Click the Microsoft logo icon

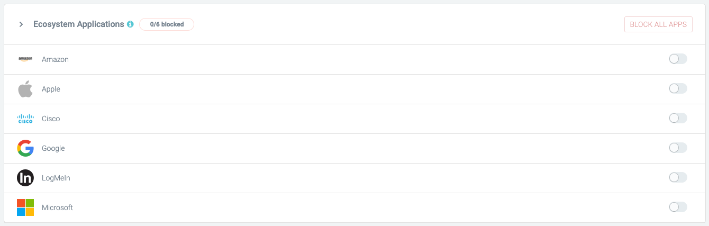[x=25, y=207]
